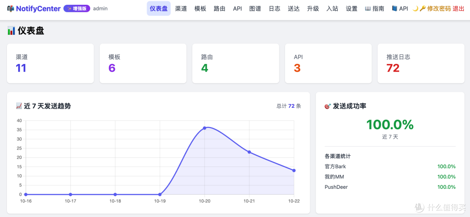
Task: Open the 推送日志 stat card showing 72
Action: (x=421, y=63)
